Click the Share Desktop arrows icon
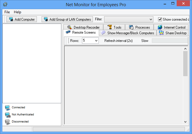This screenshot has width=192, height=134. point(161,33)
